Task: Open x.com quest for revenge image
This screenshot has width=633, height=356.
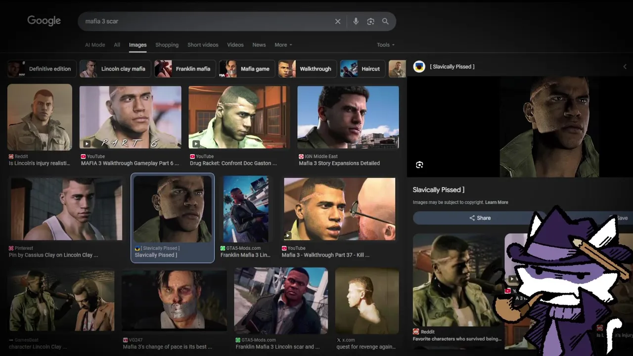Action: tap(367, 300)
